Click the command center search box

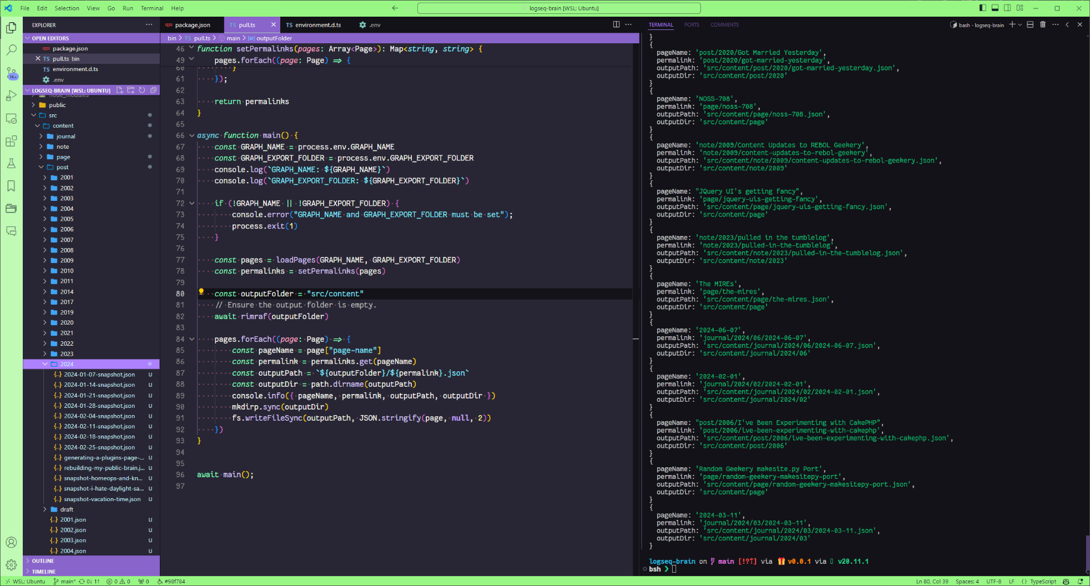(559, 8)
